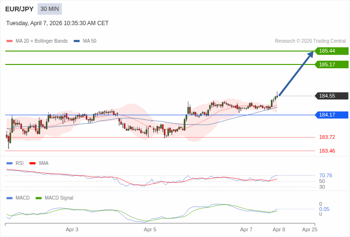Click the 184.55 current price tag
Screen dimensions: 350x237
pos(332,96)
